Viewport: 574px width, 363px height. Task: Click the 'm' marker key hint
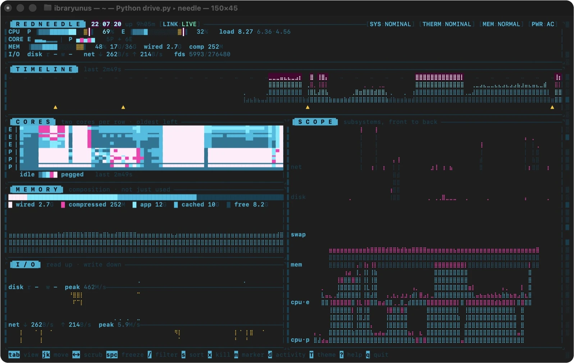click(x=236, y=355)
